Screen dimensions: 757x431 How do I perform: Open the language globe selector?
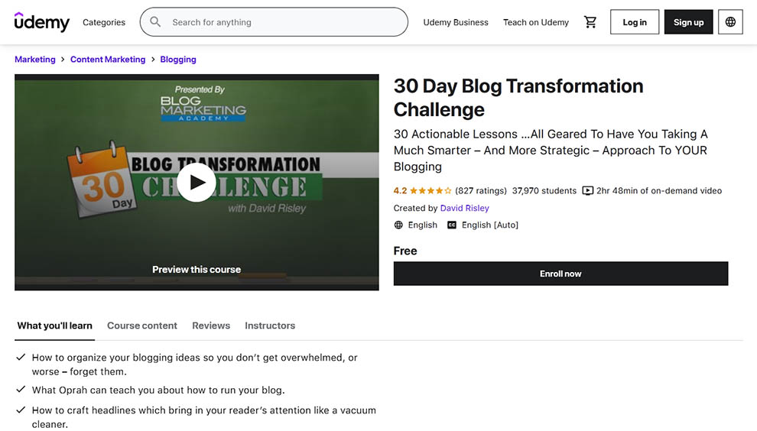click(730, 21)
